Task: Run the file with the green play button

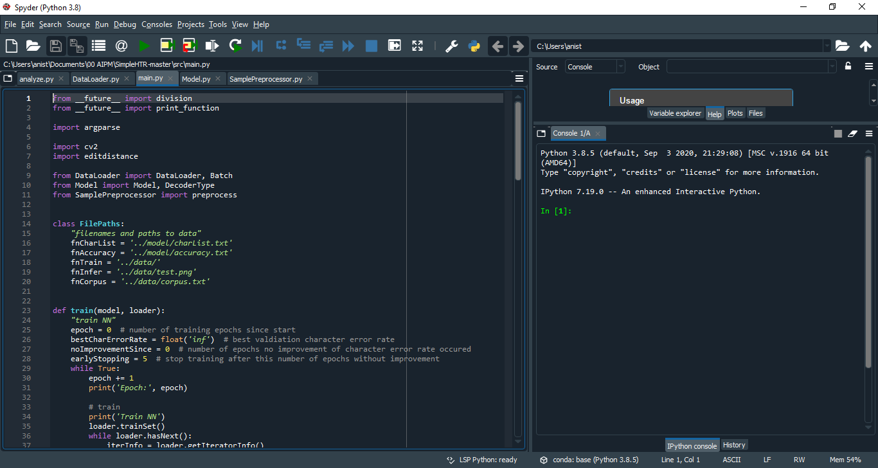Action: pyautogui.click(x=145, y=46)
